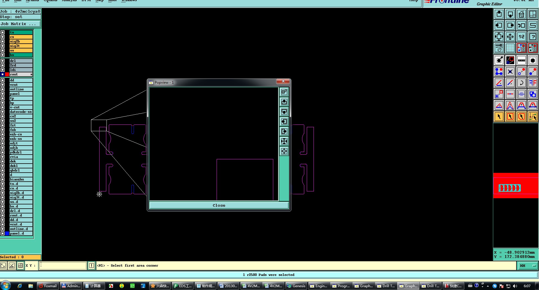This screenshot has width=539, height=290.
Task: Select the rotate curved-arrow tool
Action: 522,83
